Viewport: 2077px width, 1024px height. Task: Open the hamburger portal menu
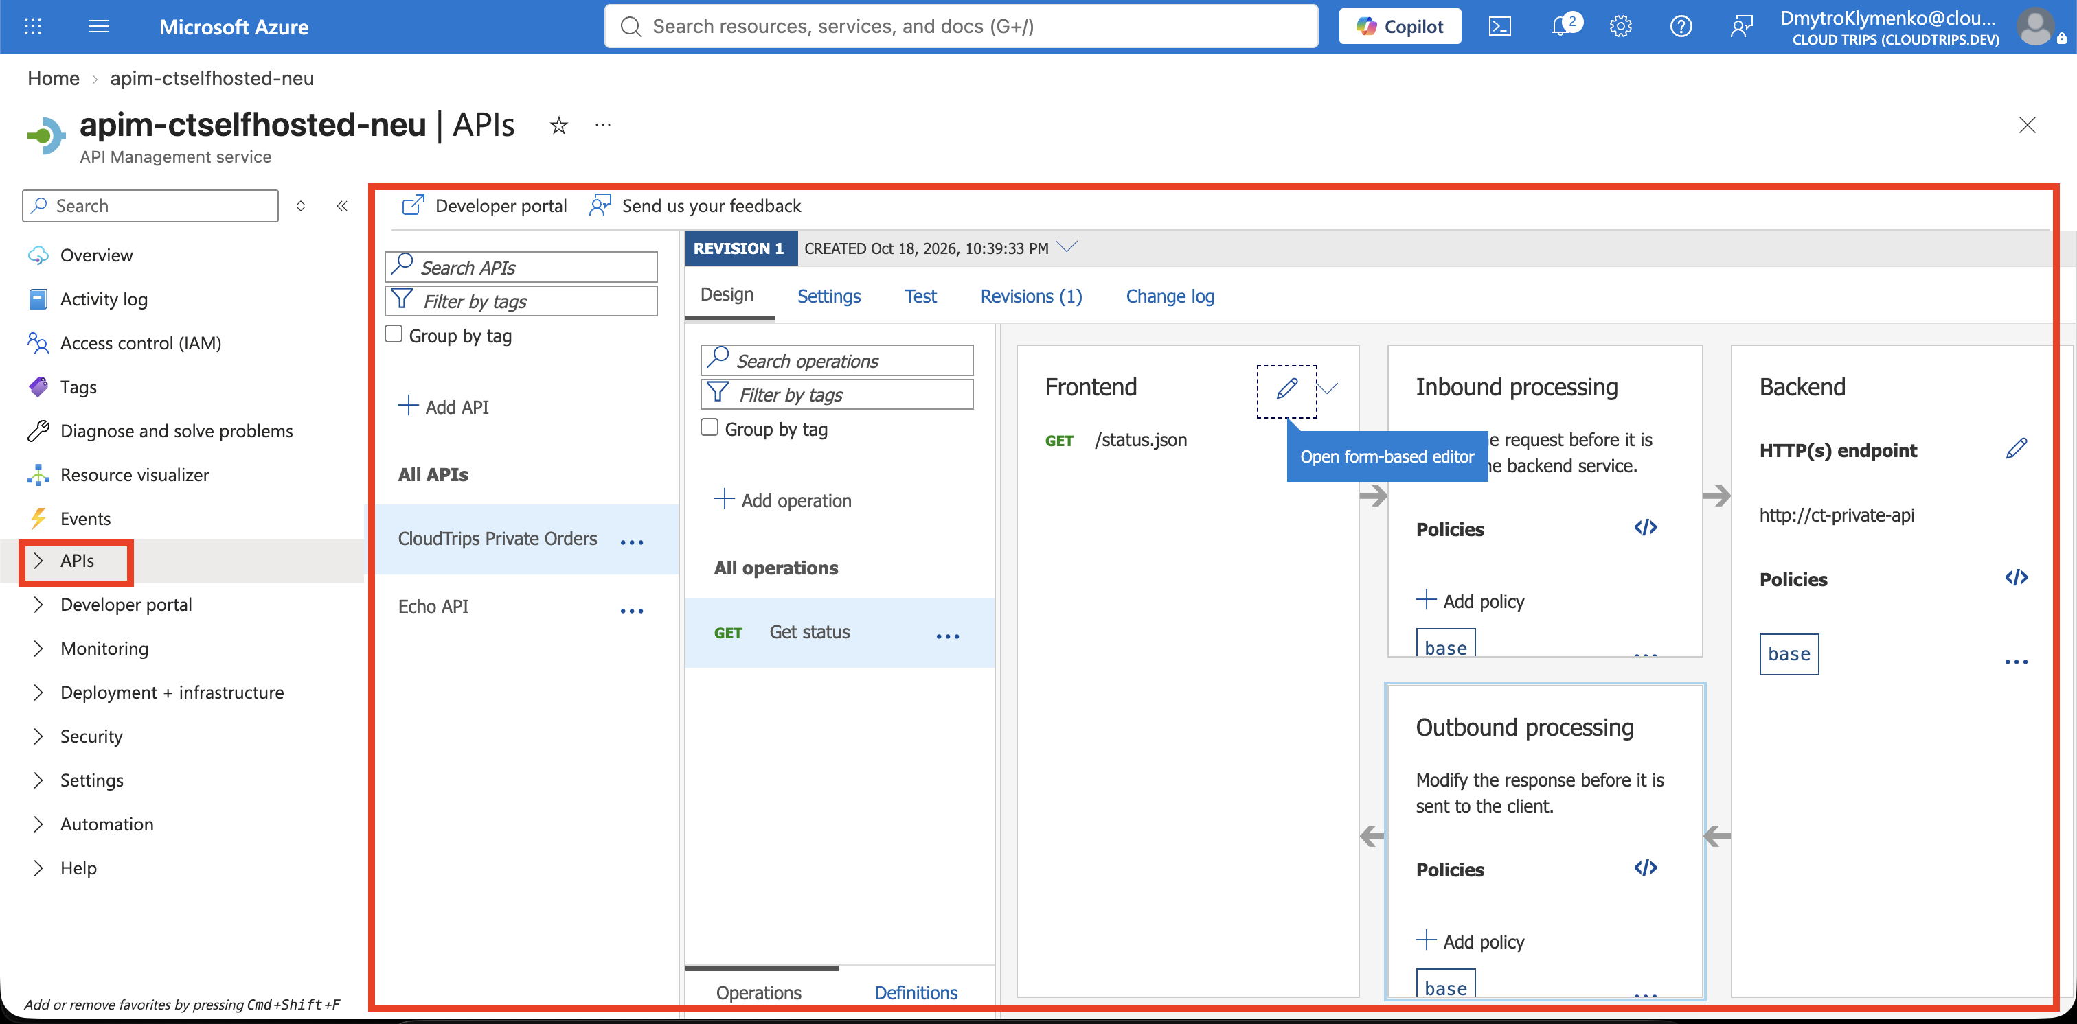click(x=98, y=27)
